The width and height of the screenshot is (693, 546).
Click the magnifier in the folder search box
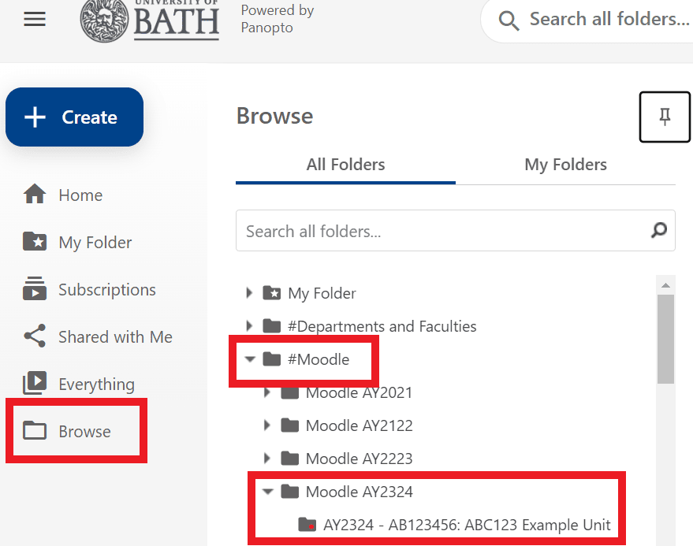click(659, 230)
